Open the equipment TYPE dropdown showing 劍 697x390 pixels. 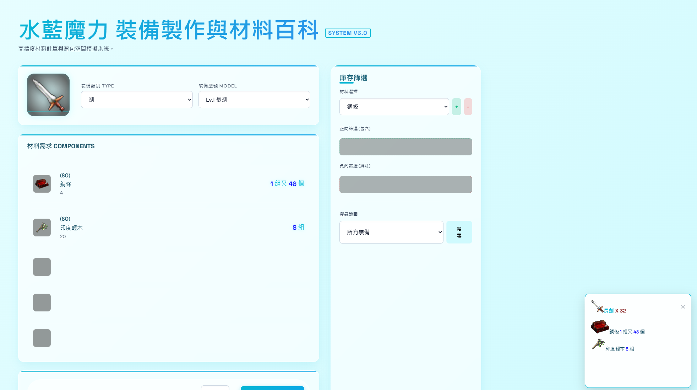tap(137, 100)
